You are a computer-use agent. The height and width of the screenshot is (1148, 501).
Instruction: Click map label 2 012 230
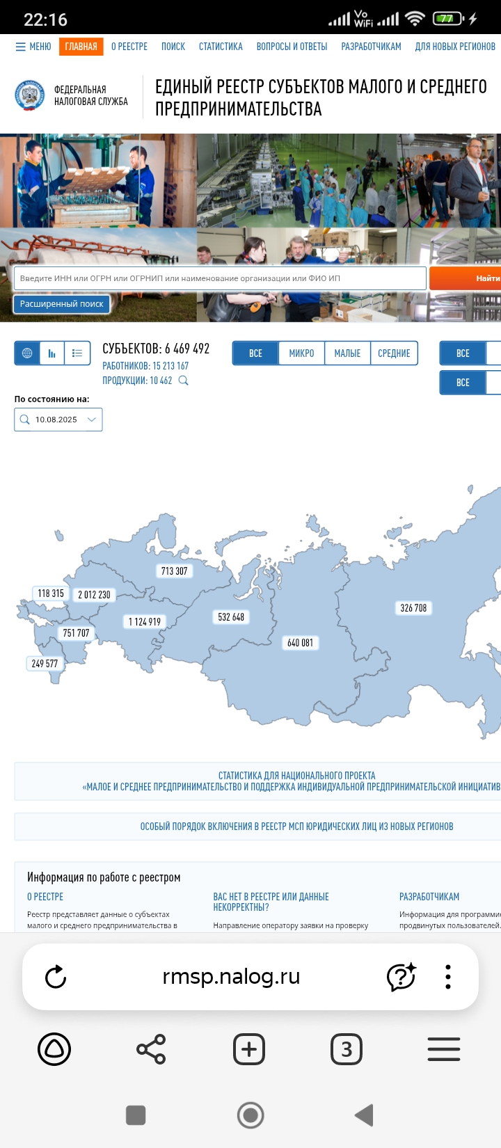pyautogui.click(x=94, y=595)
